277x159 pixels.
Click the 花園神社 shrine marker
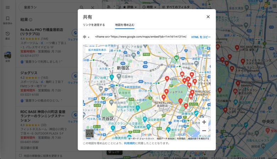click(x=119, y=76)
